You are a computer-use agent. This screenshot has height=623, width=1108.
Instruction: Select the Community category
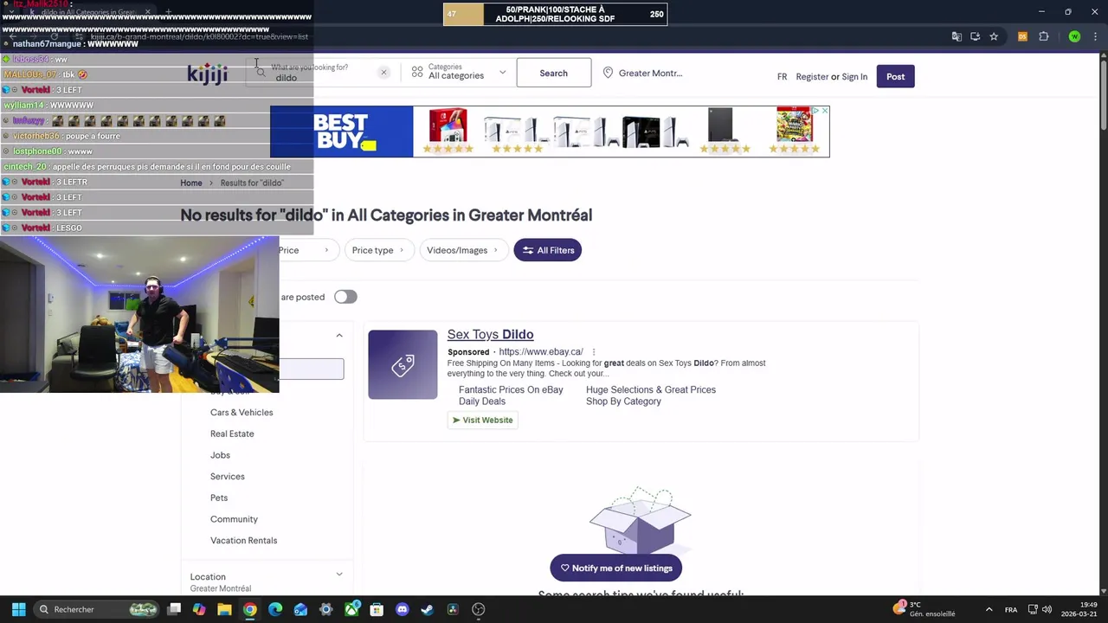[x=234, y=519]
